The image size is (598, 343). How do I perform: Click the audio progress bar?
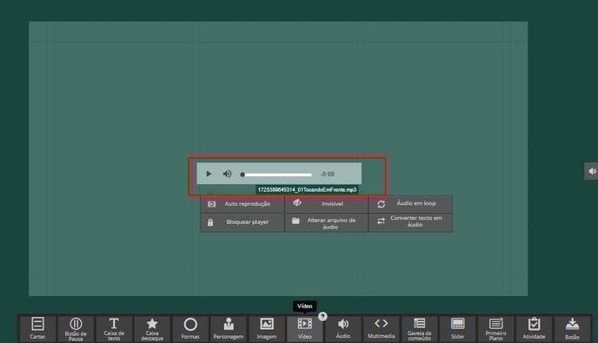[x=277, y=175]
